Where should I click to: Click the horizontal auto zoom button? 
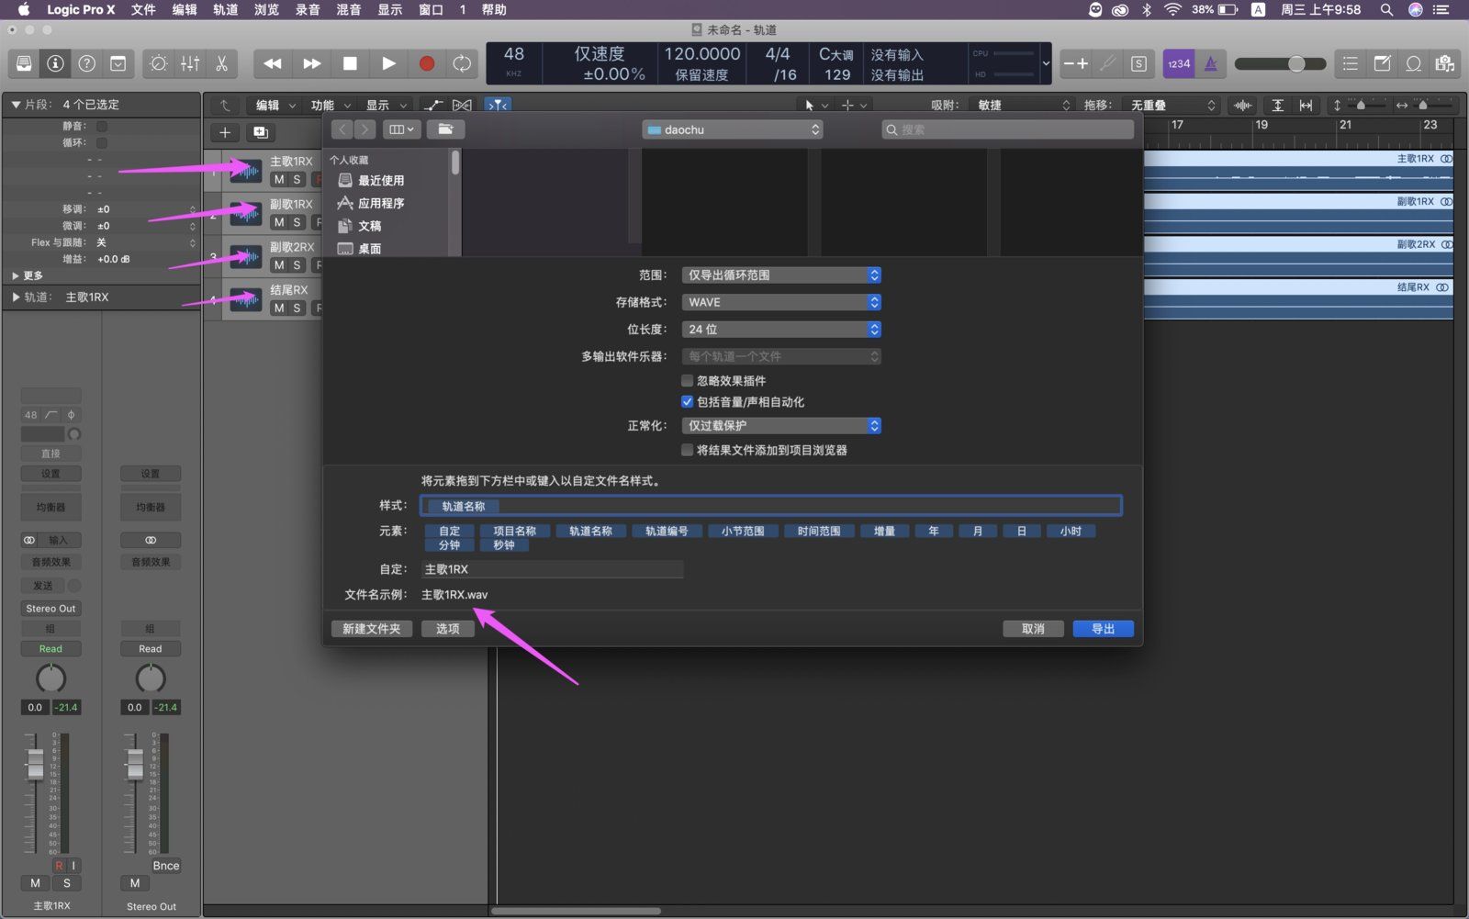click(x=1306, y=106)
